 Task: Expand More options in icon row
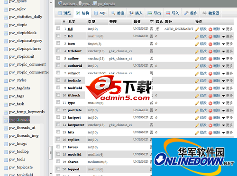coord(228,44)
